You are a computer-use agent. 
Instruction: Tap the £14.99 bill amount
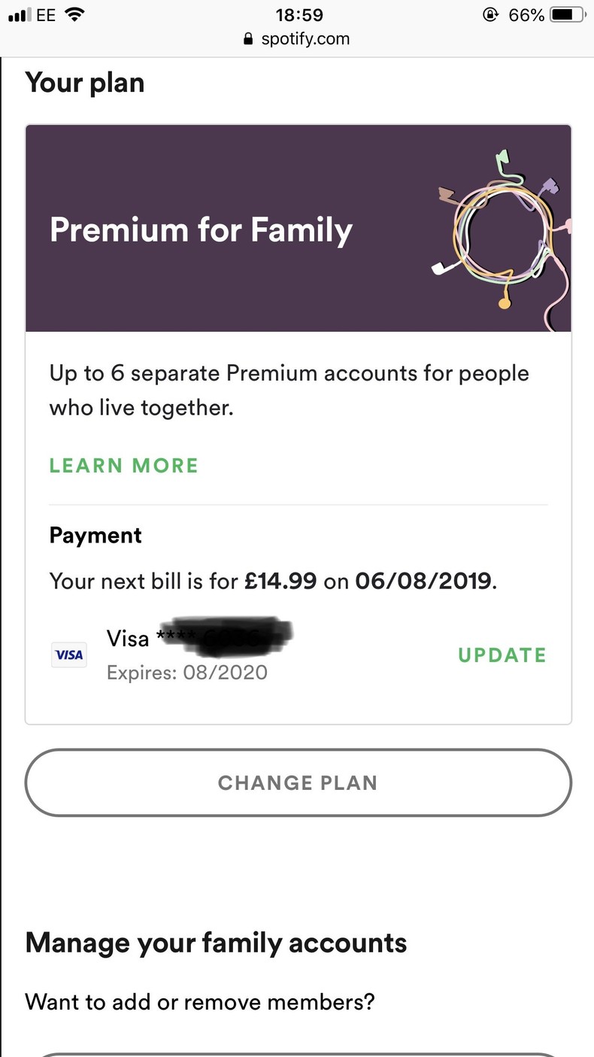[x=280, y=581]
